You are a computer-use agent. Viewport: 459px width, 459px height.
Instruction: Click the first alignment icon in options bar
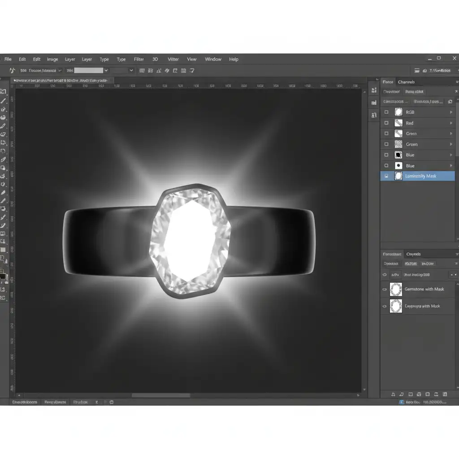pyautogui.click(x=142, y=70)
